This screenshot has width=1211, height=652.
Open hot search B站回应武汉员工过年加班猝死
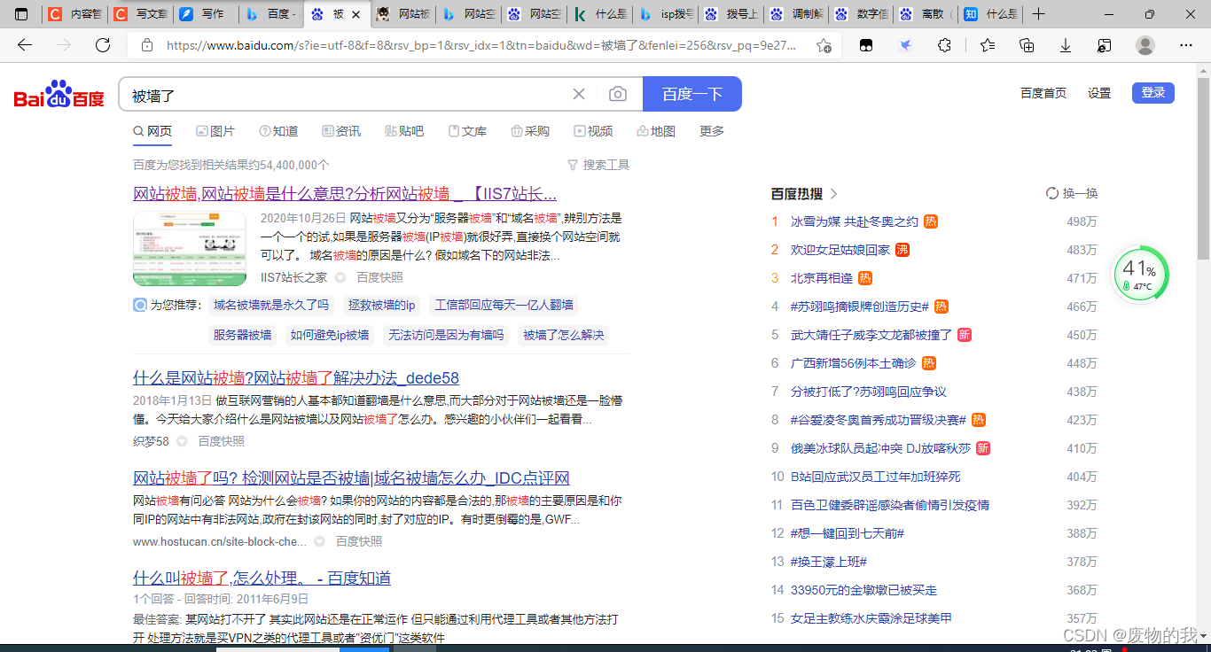(x=876, y=477)
